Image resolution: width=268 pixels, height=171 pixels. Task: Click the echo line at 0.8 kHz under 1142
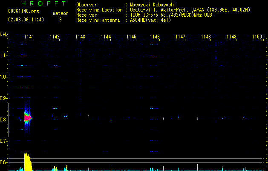[55, 119]
